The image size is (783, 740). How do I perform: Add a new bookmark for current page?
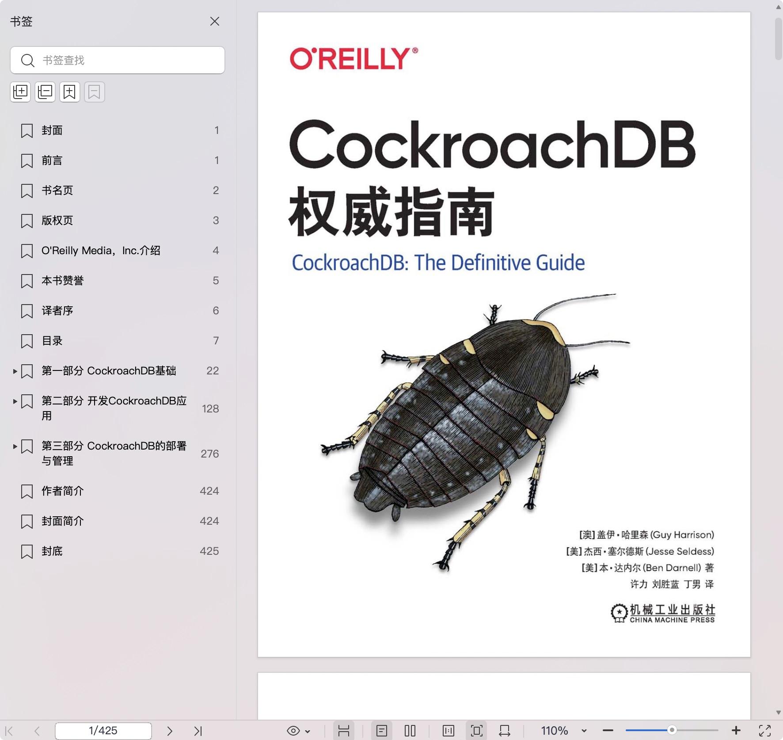pyautogui.click(x=69, y=92)
